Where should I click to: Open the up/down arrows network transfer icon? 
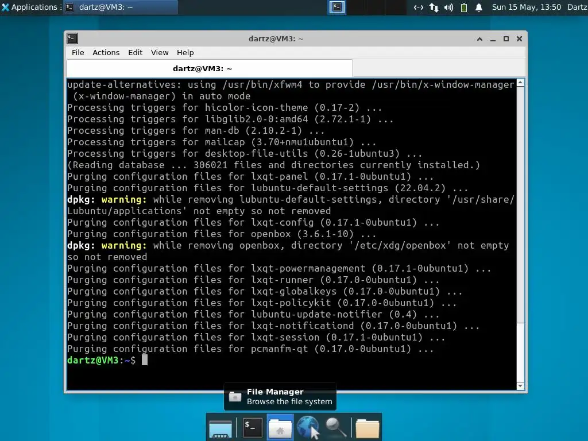[x=434, y=7]
